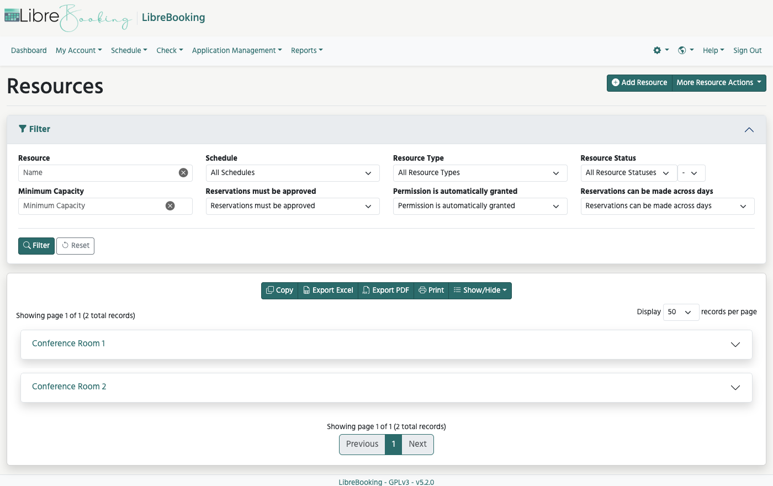
Task: Open Help menu
Action: point(713,50)
